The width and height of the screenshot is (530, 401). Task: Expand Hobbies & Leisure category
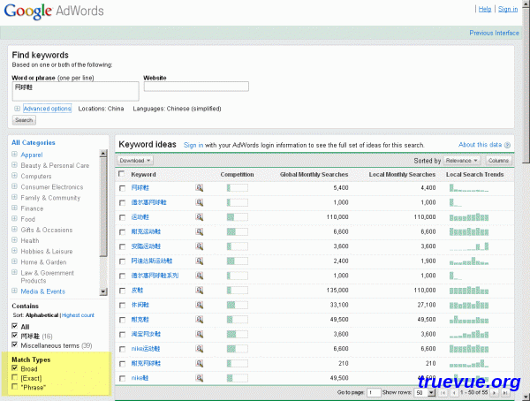(14, 251)
